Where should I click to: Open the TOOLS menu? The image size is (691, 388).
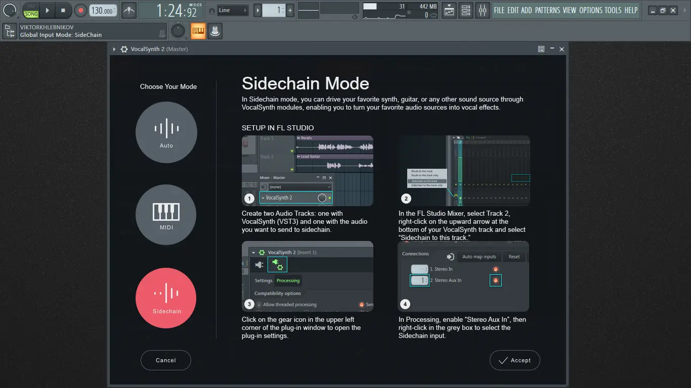point(613,10)
